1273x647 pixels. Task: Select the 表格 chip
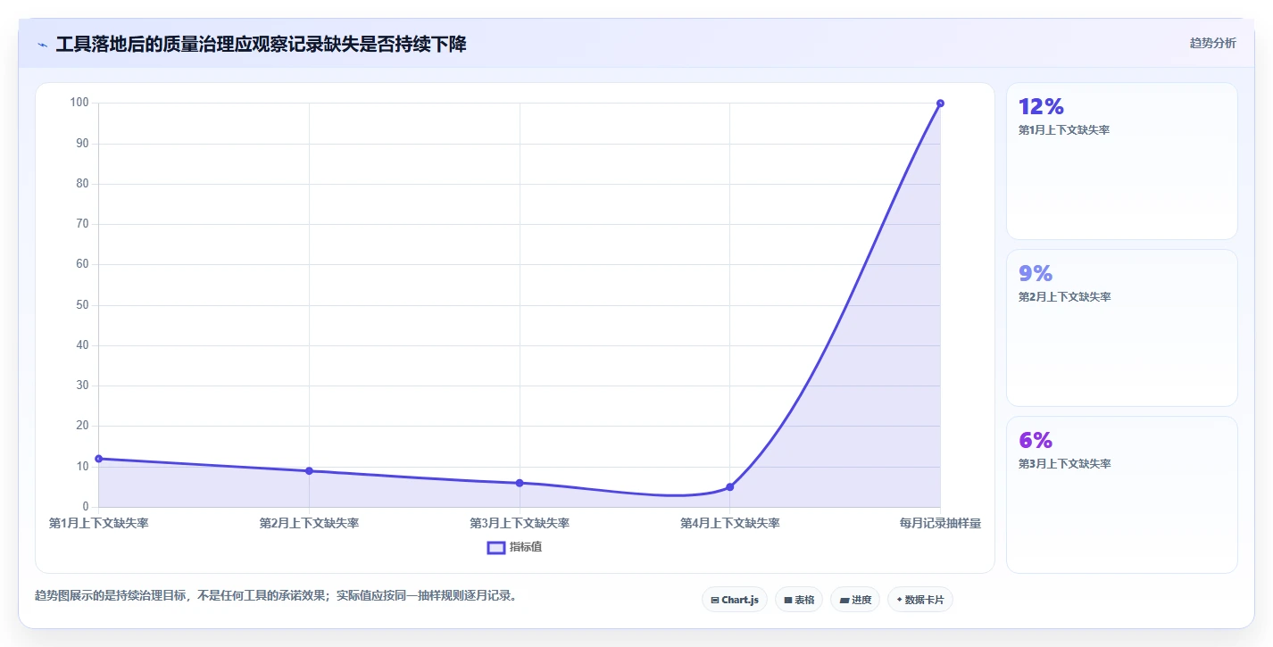coord(799,600)
